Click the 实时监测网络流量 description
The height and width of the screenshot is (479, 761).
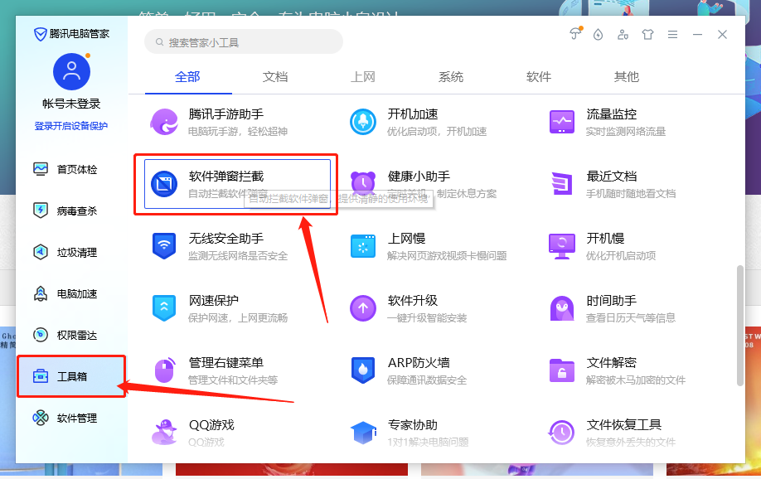626,132
